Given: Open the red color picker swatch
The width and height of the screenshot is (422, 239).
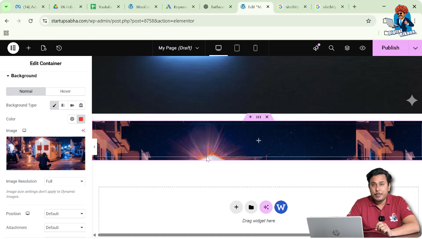Looking at the screenshot, I should [x=81, y=119].
